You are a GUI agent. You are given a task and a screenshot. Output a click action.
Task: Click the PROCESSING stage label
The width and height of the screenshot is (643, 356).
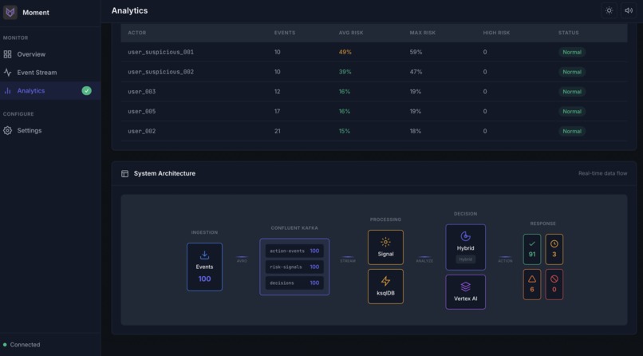385,220
